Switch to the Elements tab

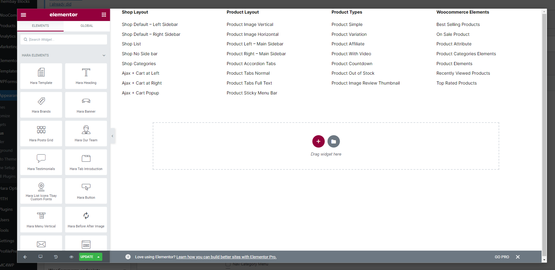[x=41, y=26]
